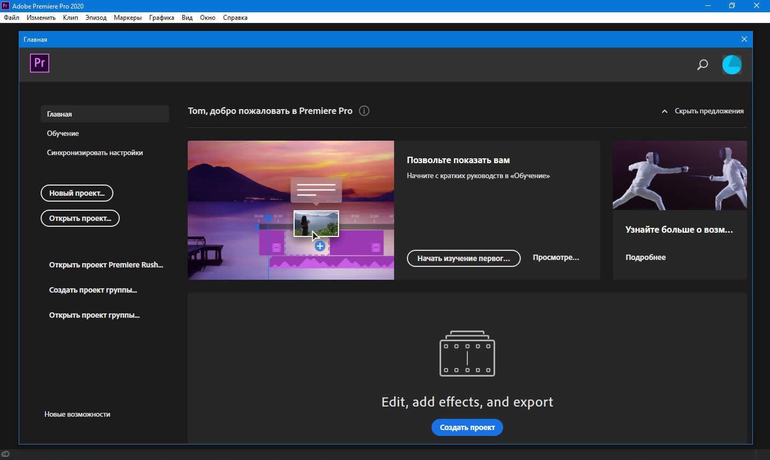Select Синхронизировать настройки in sidebar

[x=95, y=152]
